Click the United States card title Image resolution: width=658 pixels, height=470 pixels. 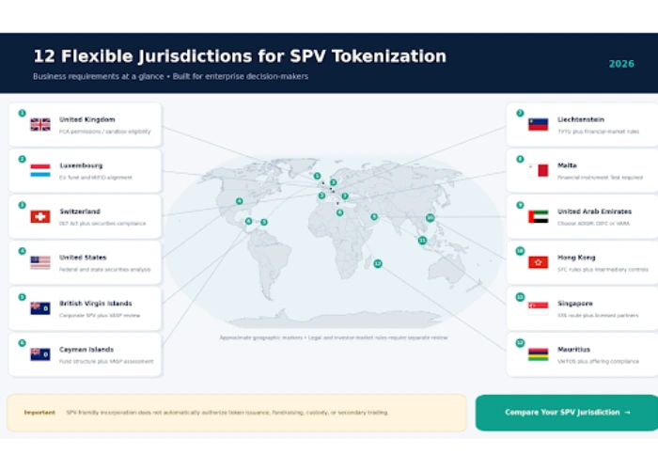(83, 258)
